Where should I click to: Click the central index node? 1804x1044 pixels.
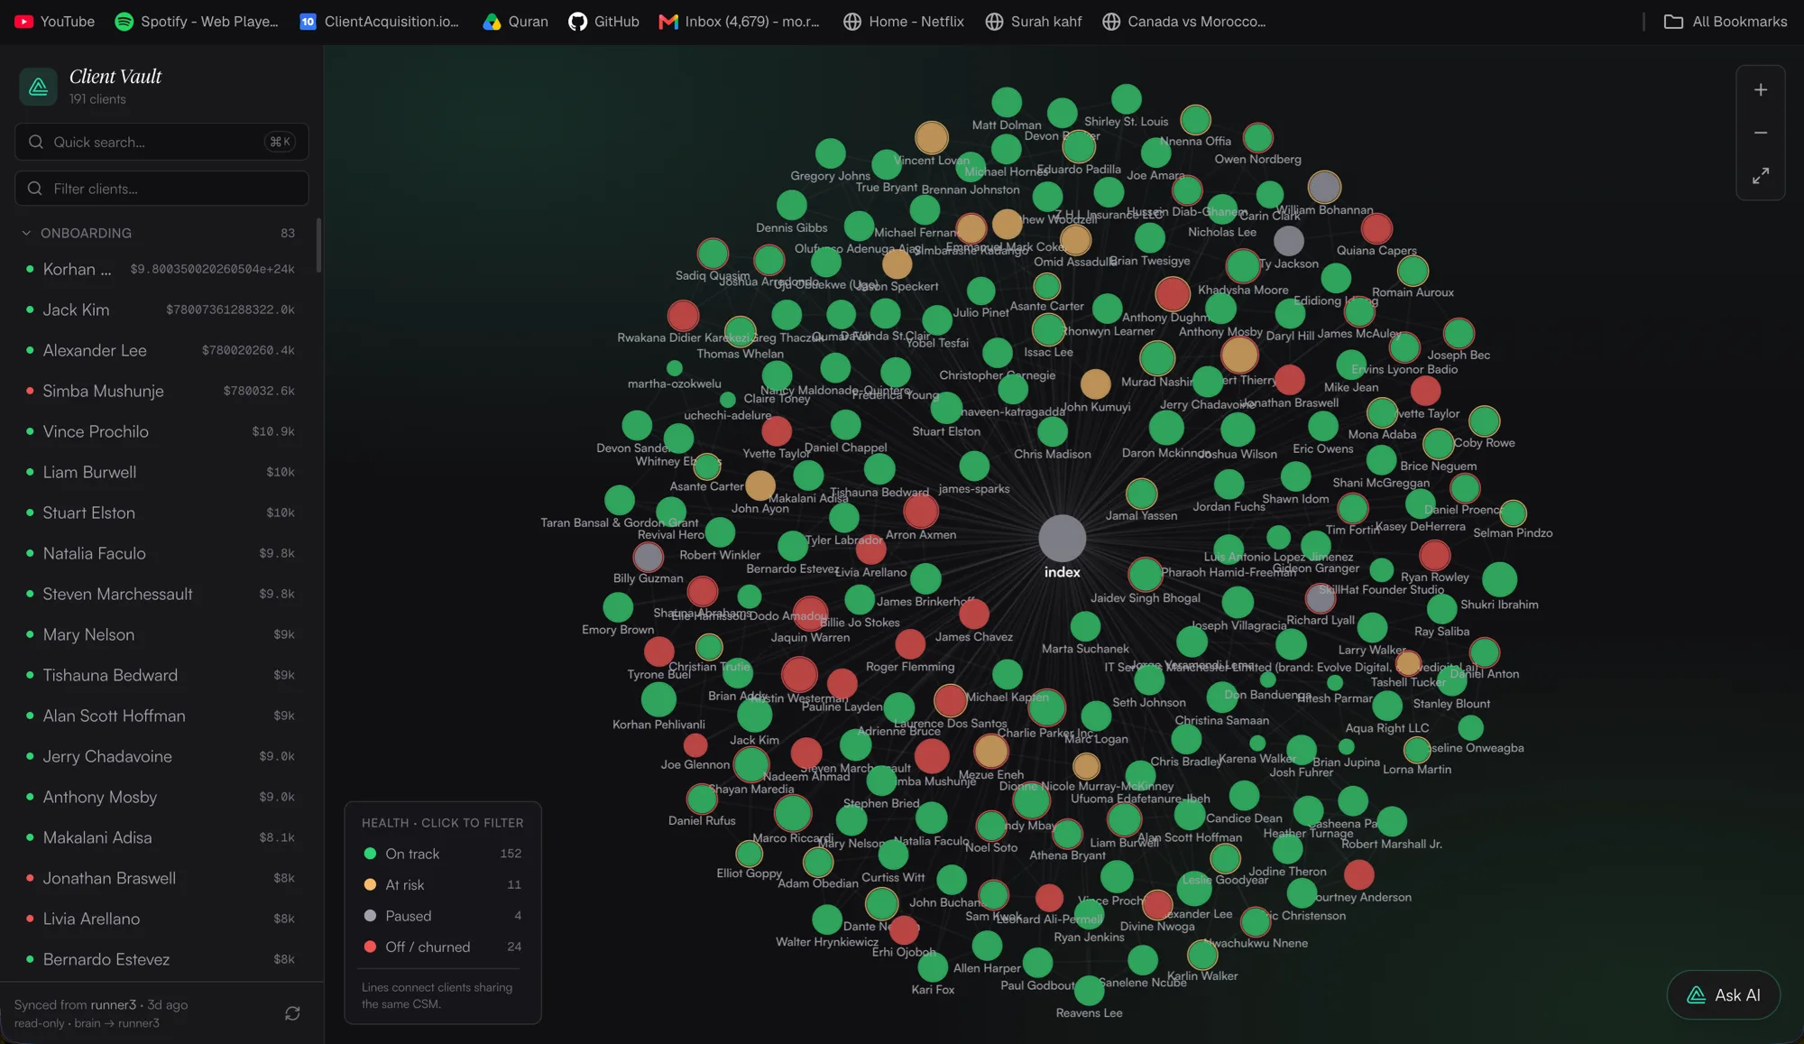[1062, 538]
